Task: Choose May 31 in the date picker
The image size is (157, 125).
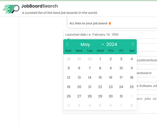Action: 121,96
